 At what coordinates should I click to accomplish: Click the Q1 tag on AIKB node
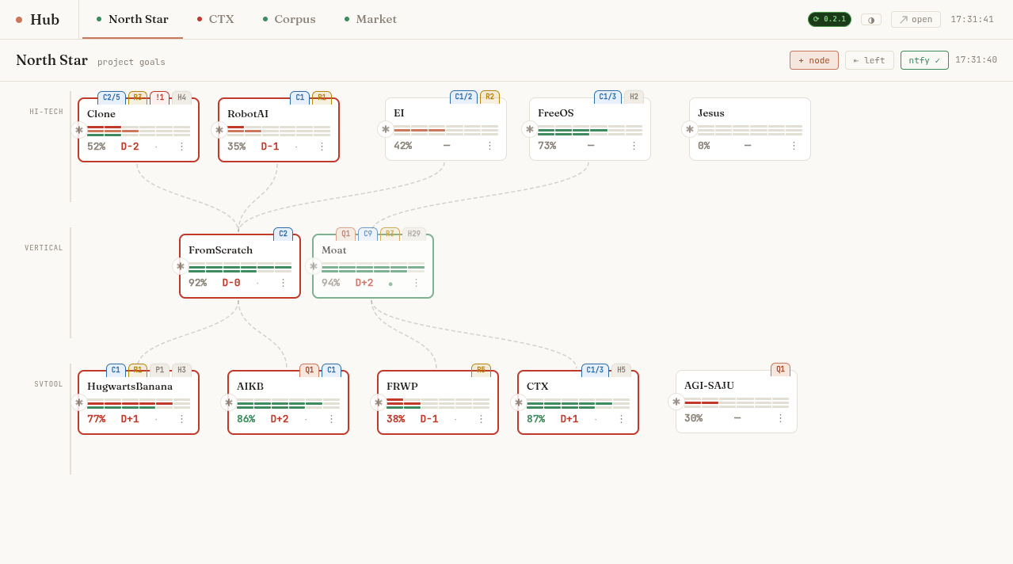[x=309, y=370]
